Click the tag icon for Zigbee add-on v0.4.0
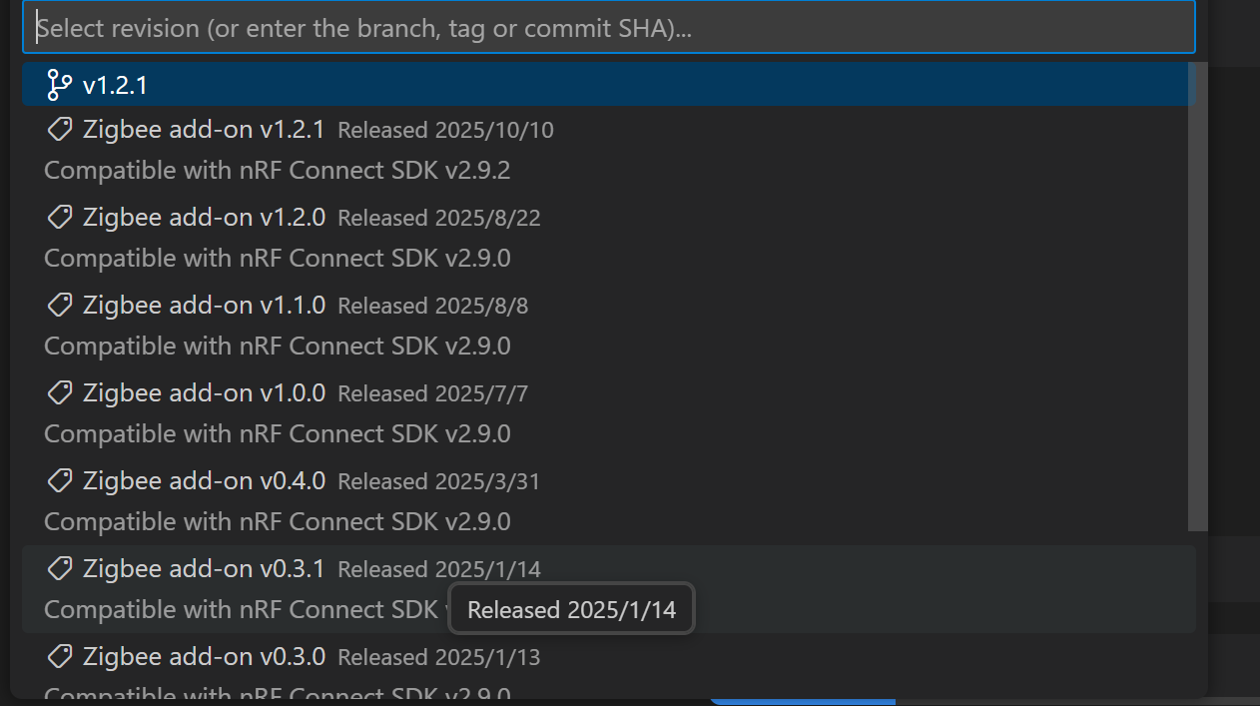 60,481
